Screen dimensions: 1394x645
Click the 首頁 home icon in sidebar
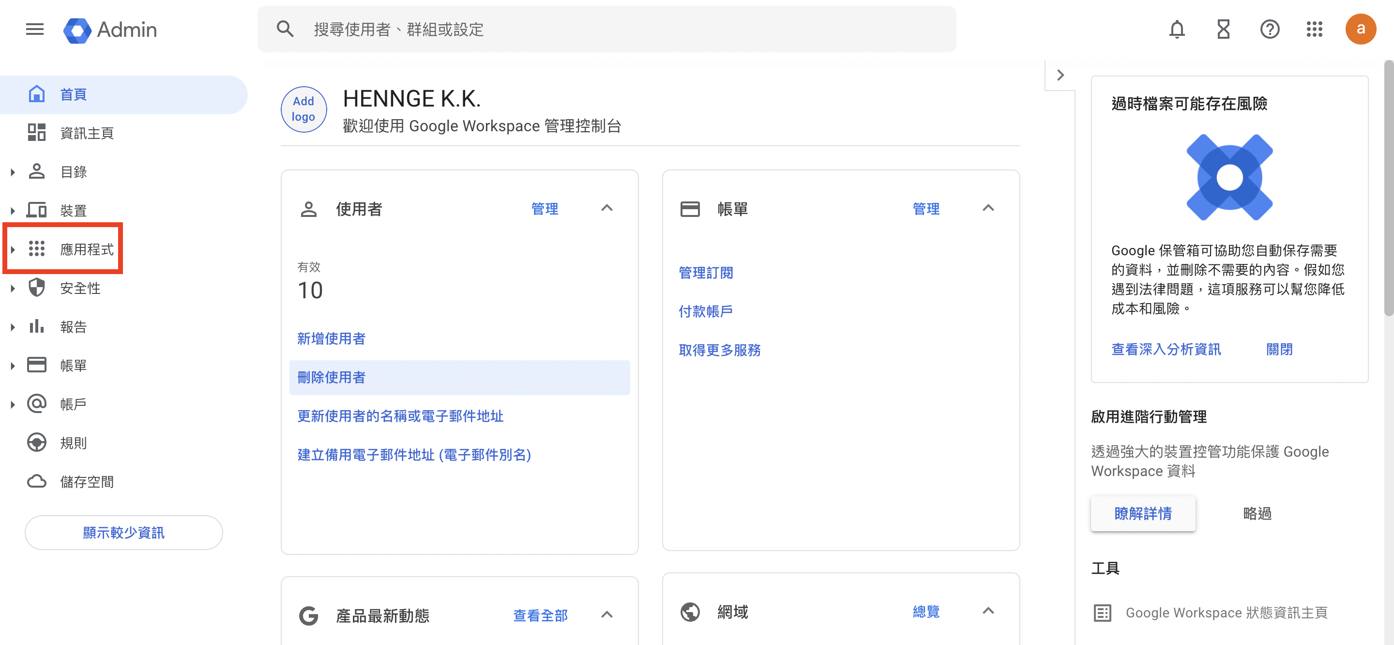pyautogui.click(x=36, y=94)
